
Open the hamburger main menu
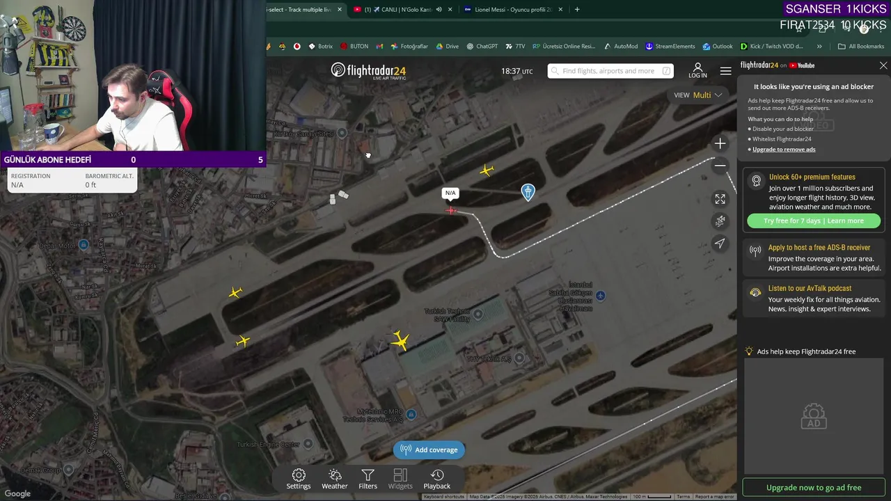click(x=725, y=71)
